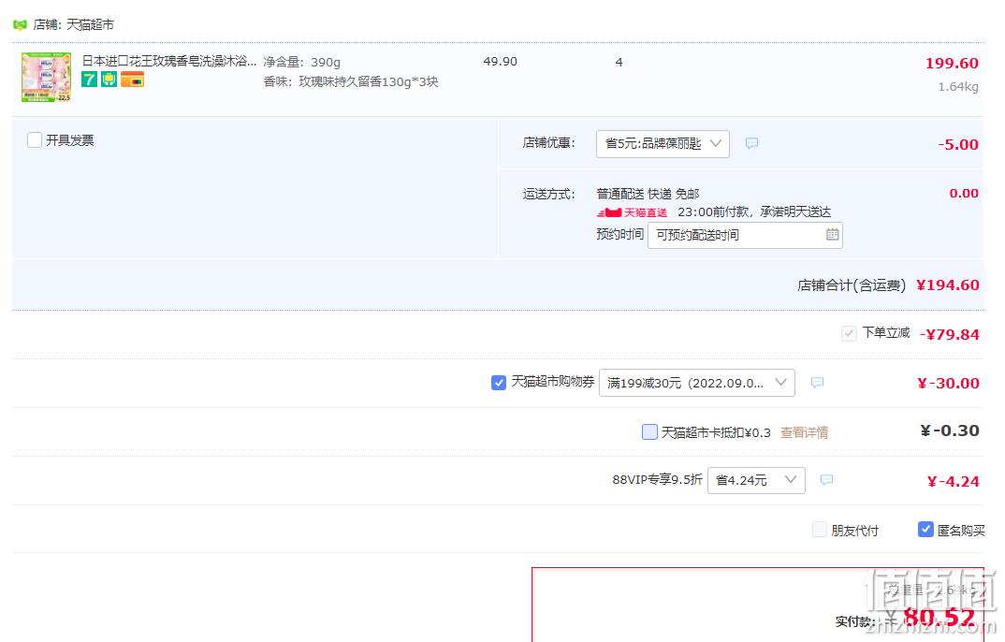This screenshot has height=642, width=1005.
Task: Tick the 开具发票 invoice checkbox
Action: [35, 140]
